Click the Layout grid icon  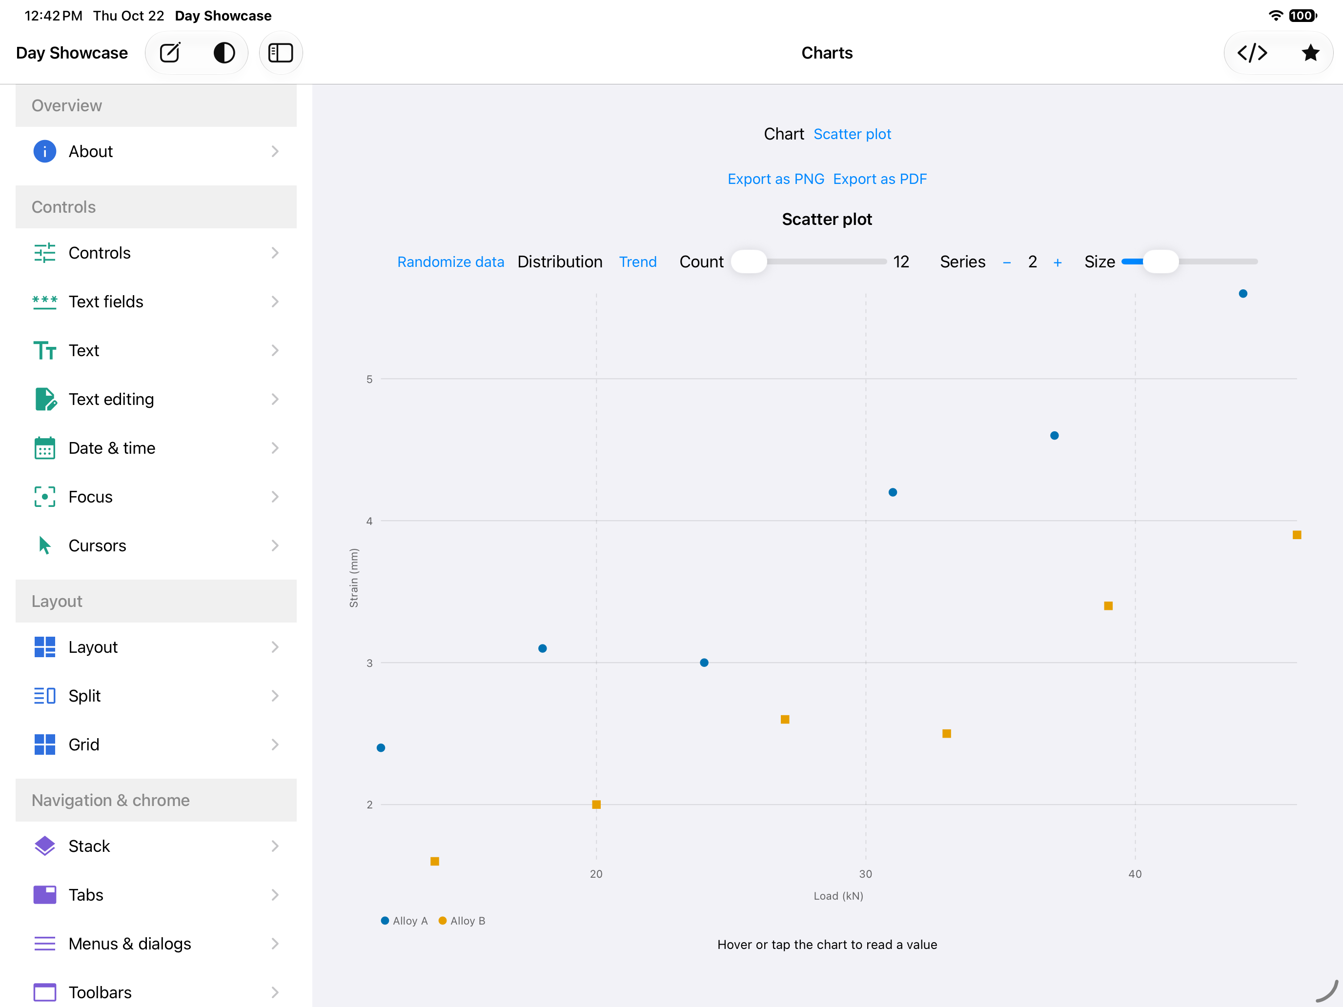(x=44, y=646)
